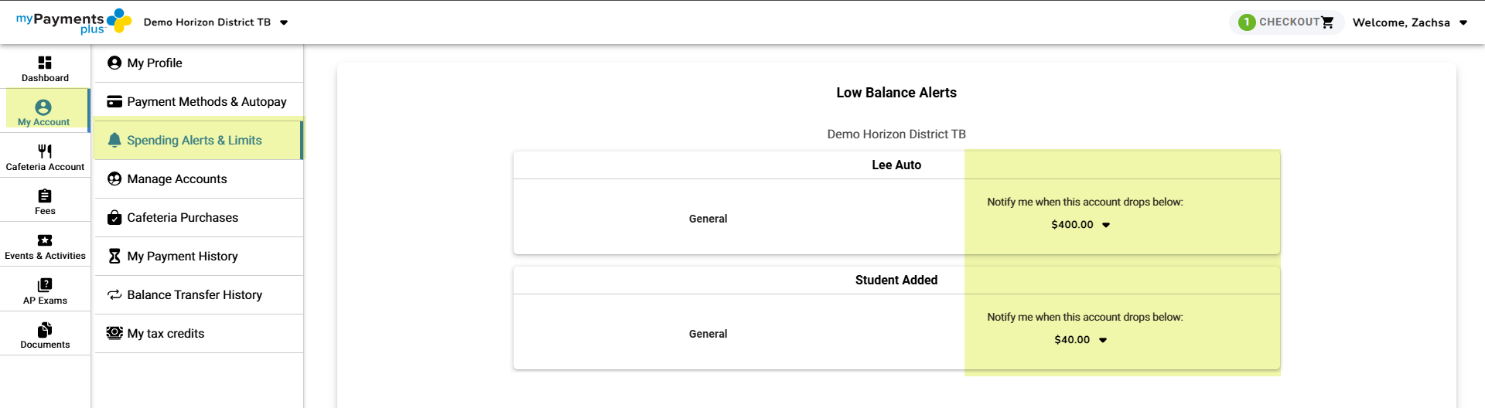Click the AP Exams icon
The image size is (1485, 408).
point(45,285)
